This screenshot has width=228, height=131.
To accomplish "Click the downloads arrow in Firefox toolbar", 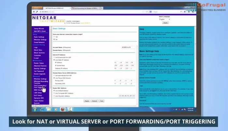I will [185, 12].
